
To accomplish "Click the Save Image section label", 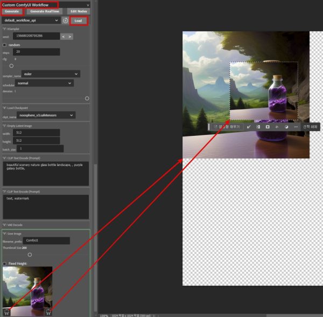I will point(12,233).
